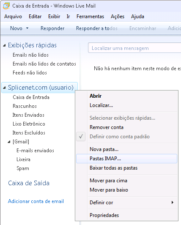181x225 pixels.
Task: Select the Caixa de Entrada folder
Action: [x=31, y=97]
